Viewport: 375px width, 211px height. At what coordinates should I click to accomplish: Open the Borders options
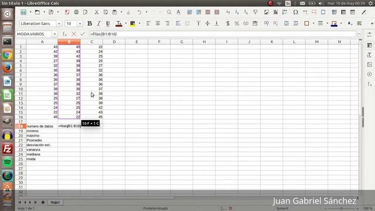[306, 23]
